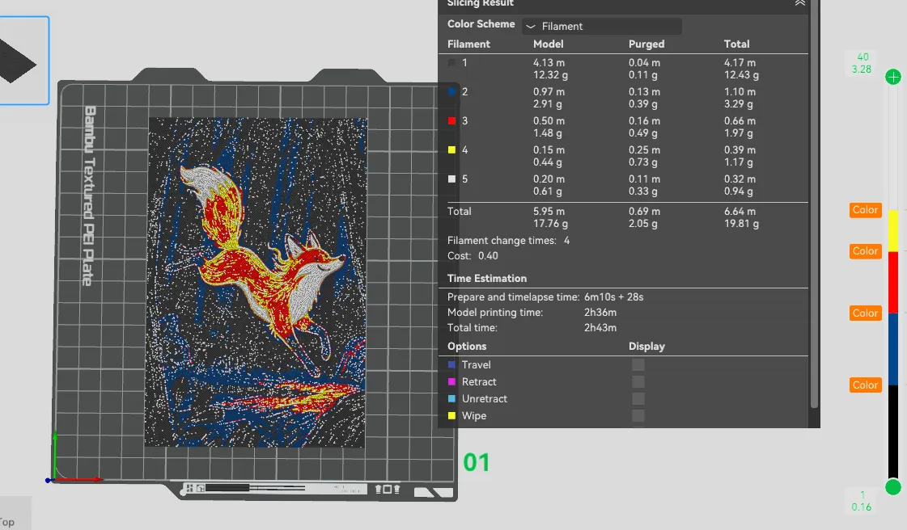Click the 'Filament change times: 4' text
The width and height of the screenshot is (907, 530).
pyautogui.click(x=508, y=241)
